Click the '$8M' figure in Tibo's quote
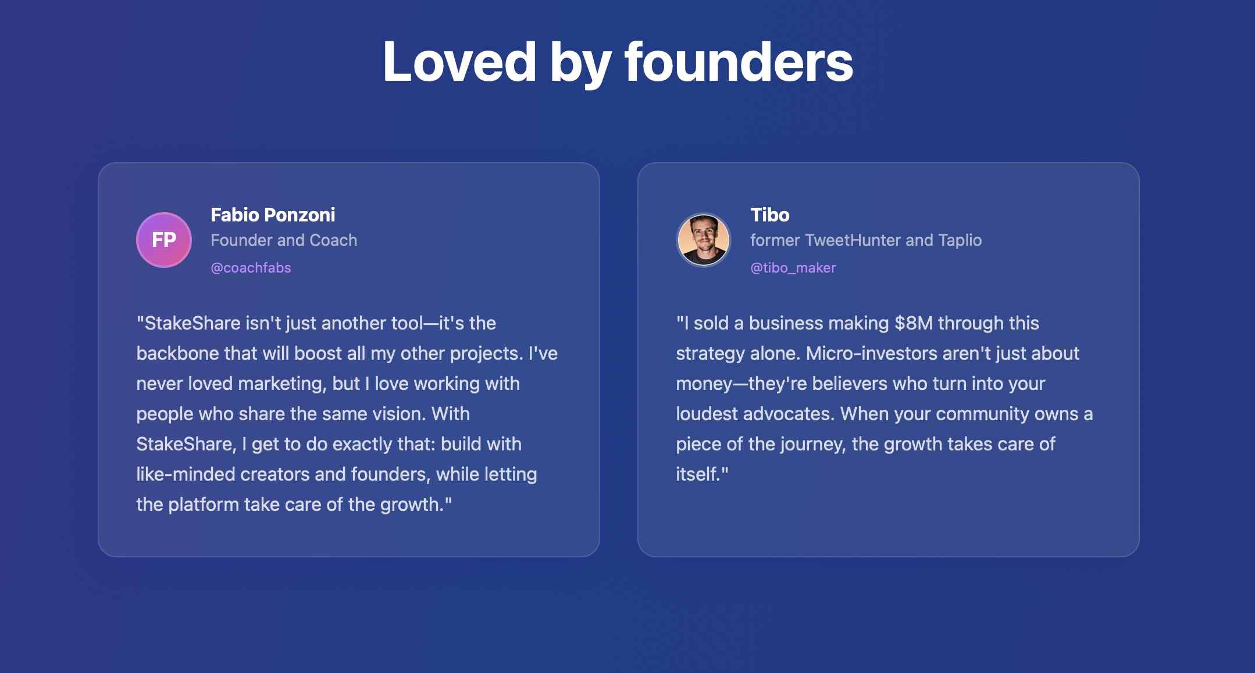Screen dimensions: 1255x673 pos(913,323)
